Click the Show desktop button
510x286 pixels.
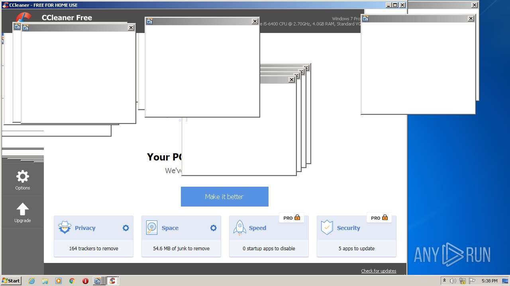coord(506,281)
